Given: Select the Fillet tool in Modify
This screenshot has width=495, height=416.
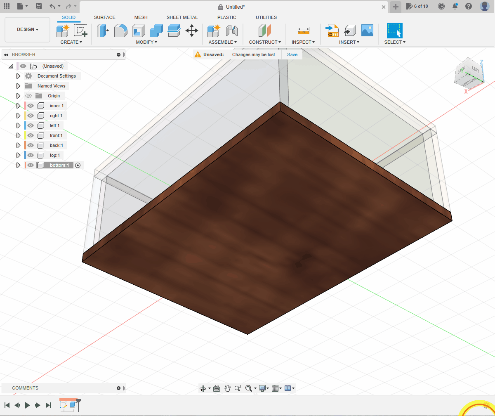Looking at the screenshot, I should 120,31.
